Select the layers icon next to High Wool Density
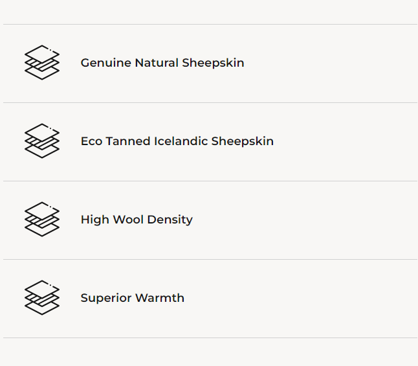 tap(42, 220)
